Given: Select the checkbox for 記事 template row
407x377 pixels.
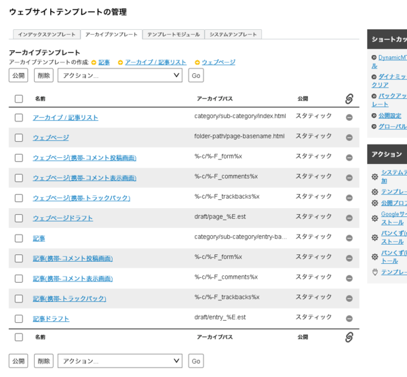Looking at the screenshot, I should pyautogui.click(x=19, y=238).
